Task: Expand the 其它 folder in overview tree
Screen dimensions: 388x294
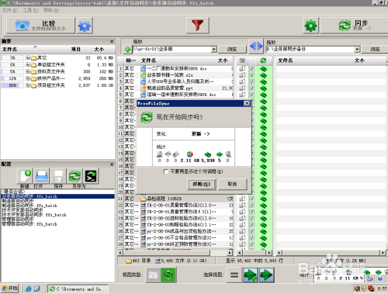Action: click(x=27, y=57)
